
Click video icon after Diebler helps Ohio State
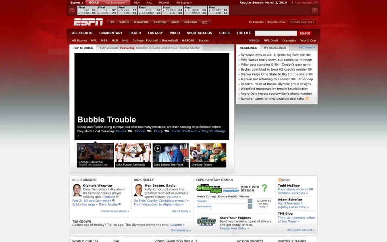pos(310,74)
